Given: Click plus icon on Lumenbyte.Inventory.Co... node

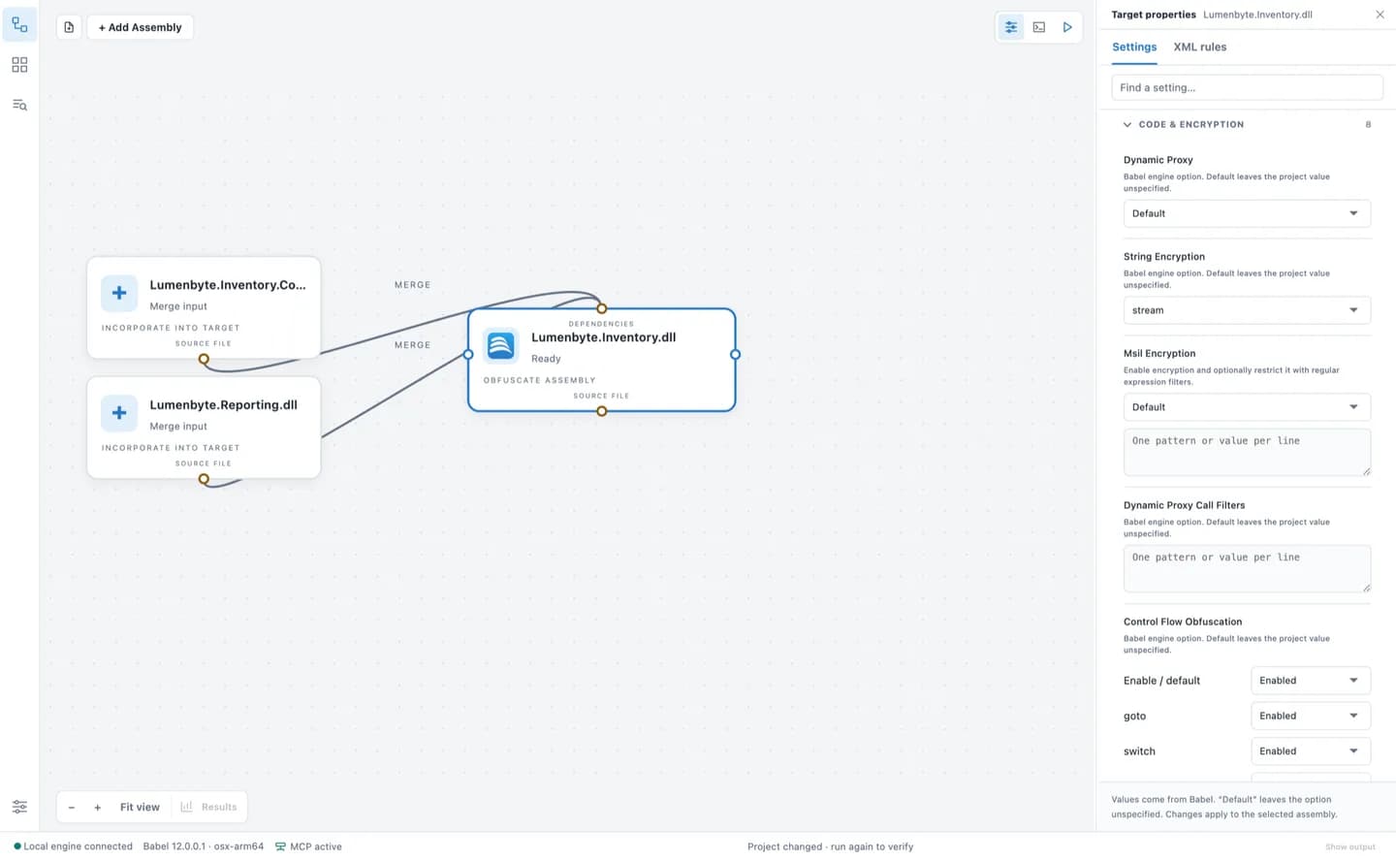Looking at the screenshot, I should click(119, 293).
